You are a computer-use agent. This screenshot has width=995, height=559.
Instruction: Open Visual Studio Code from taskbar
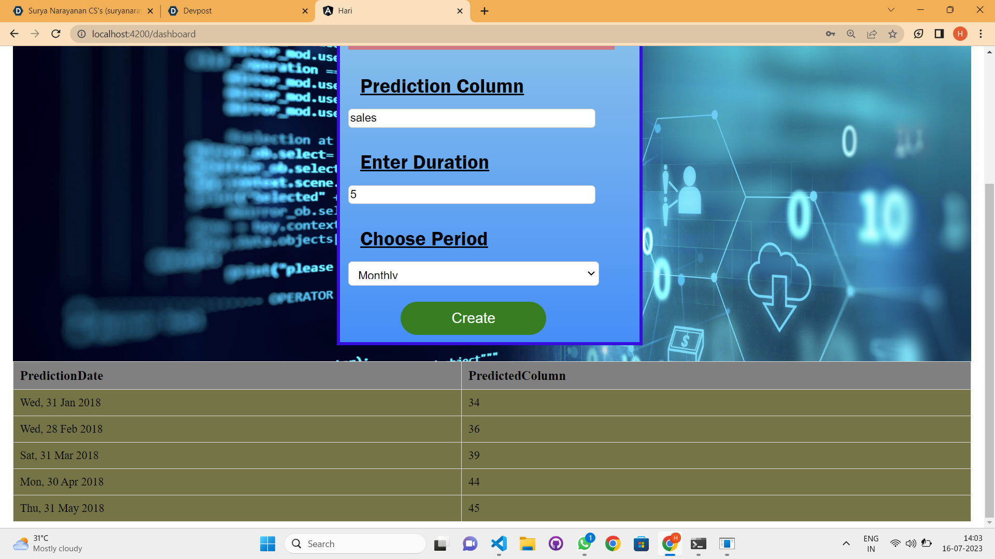[x=499, y=543]
